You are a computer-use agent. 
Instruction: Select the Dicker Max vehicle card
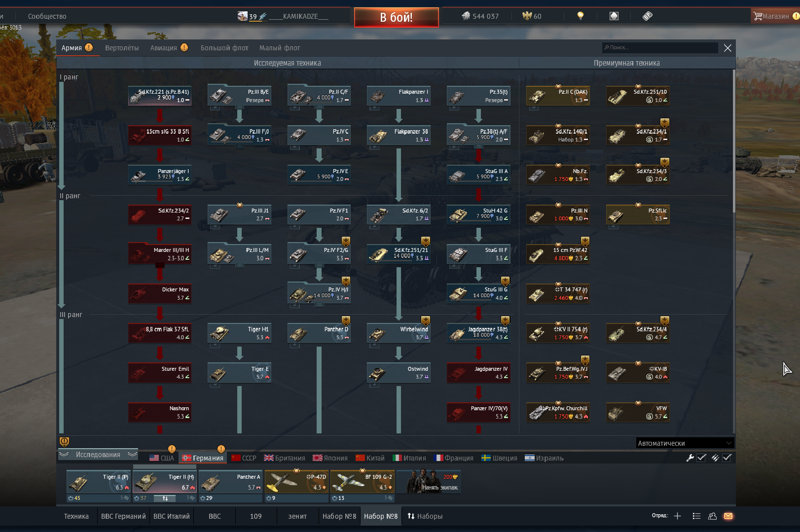[x=160, y=293]
